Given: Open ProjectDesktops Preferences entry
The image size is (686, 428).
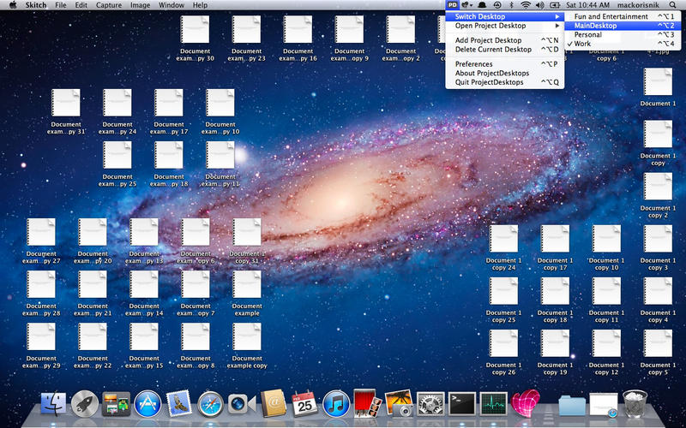Looking at the screenshot, I should (474, 64).
